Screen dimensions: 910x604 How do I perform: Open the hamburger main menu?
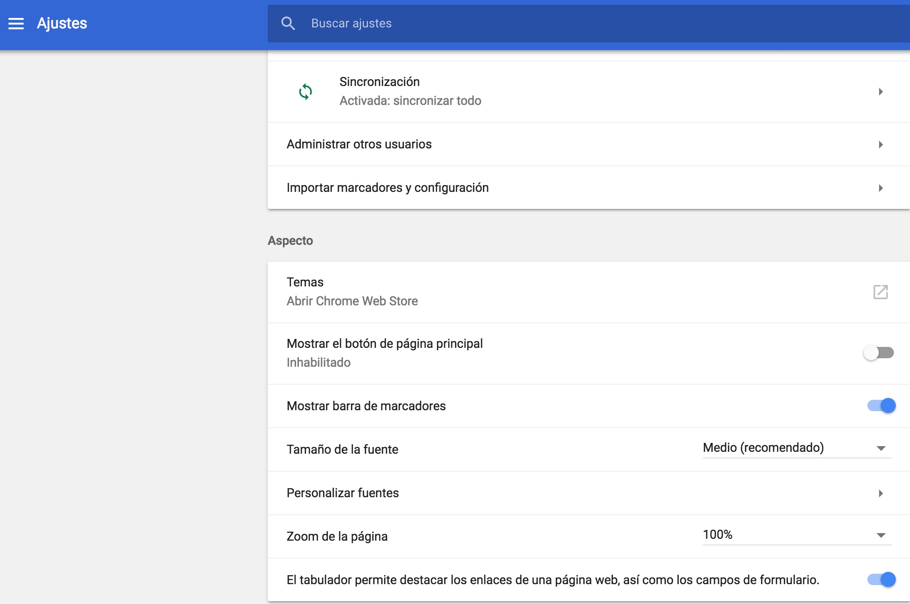pos(16,24)
